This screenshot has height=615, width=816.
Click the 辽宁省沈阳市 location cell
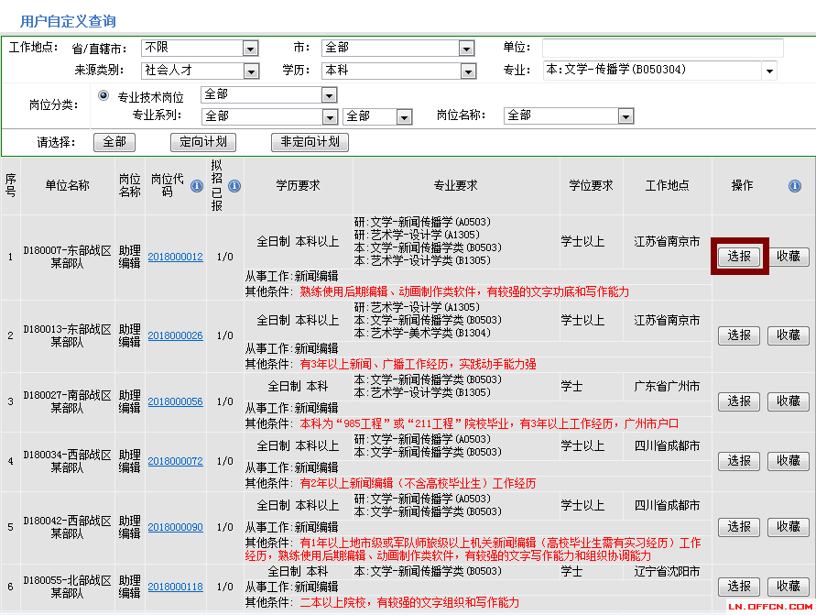coord(667,572)
